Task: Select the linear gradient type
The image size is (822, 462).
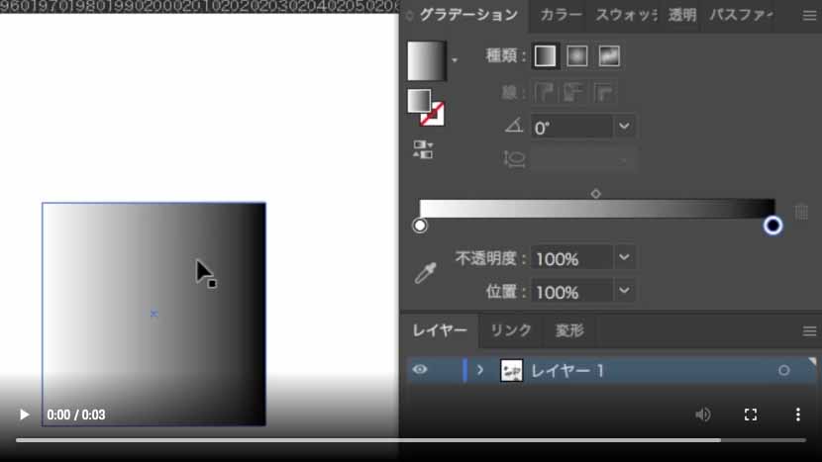Action: (546, 56)
